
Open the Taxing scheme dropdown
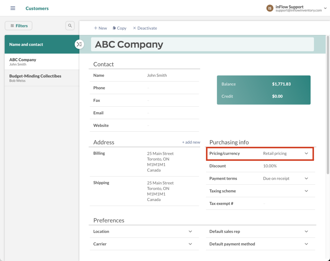[306, 191]
